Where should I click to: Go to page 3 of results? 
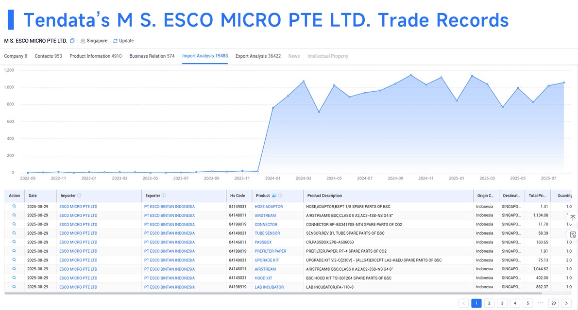pos(502,303)
